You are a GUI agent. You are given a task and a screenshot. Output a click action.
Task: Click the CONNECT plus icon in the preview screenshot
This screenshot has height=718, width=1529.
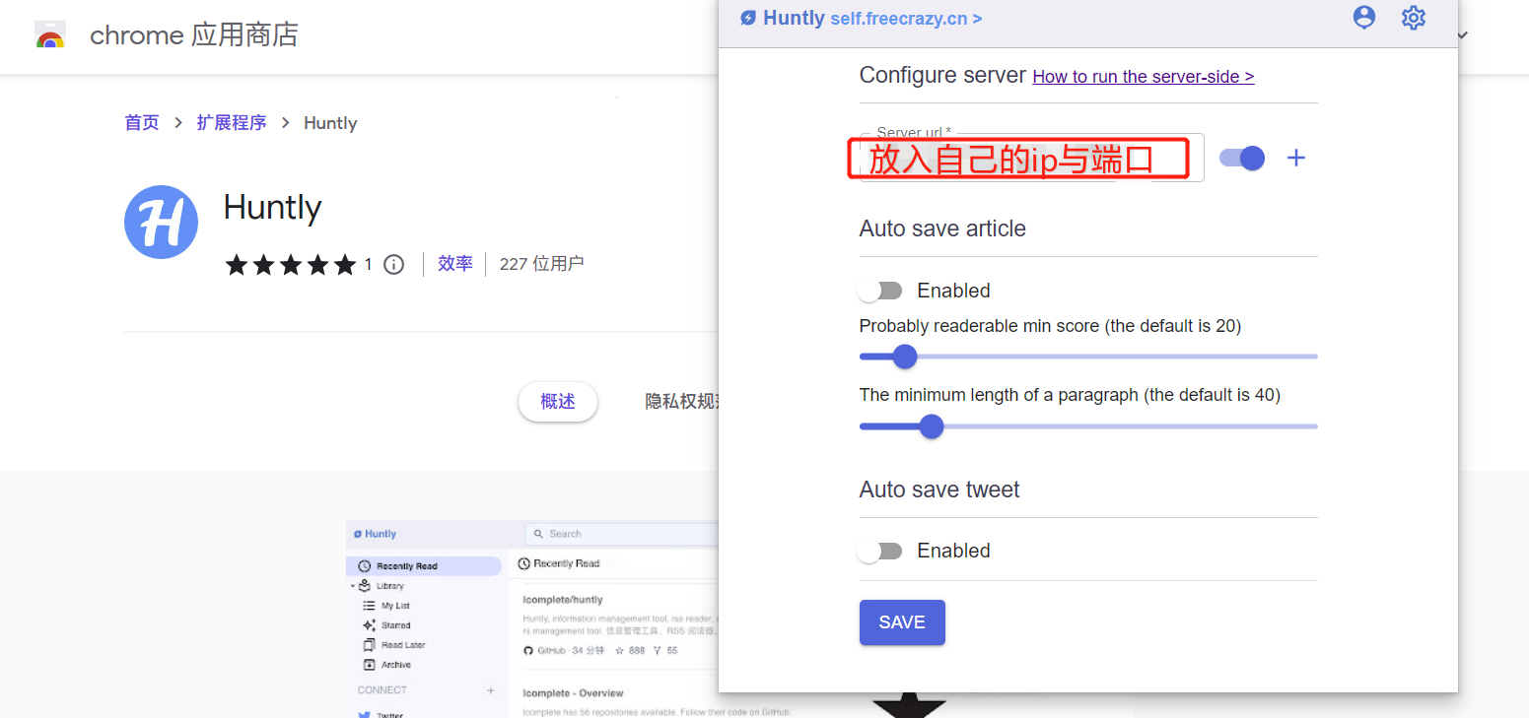pyautogui.click(x=491, y=690)
